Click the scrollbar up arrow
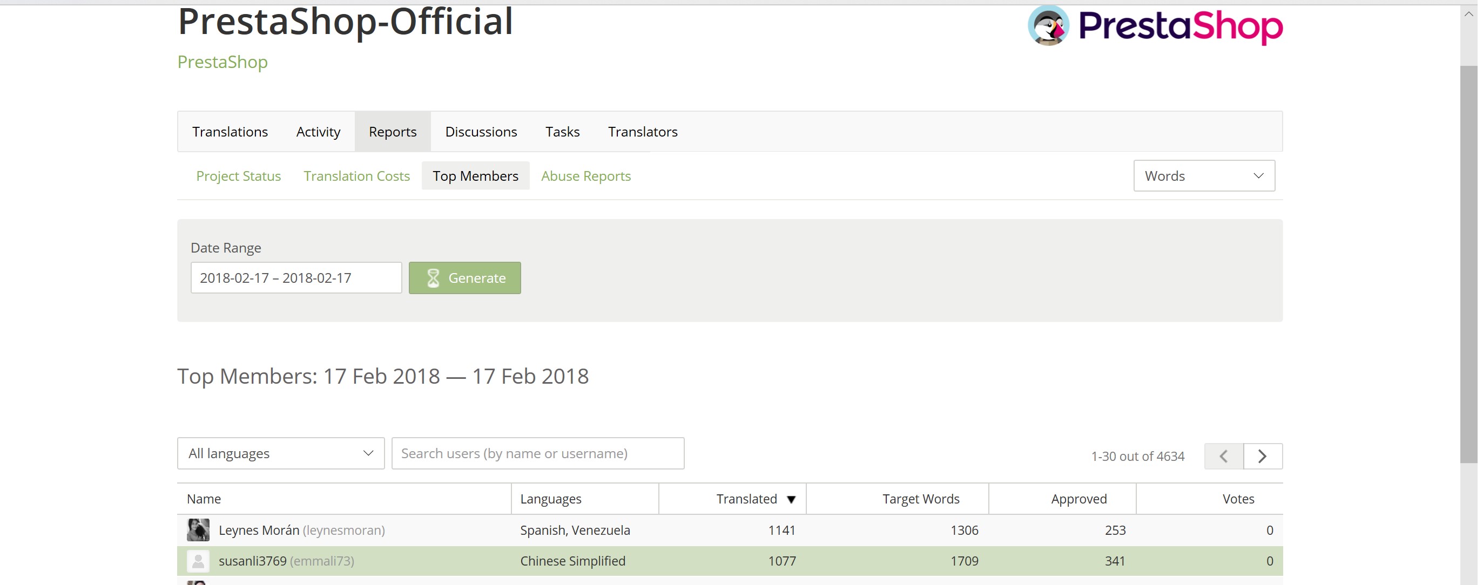This screenshot has height=585, width=1483. [x=1468, y=15]
